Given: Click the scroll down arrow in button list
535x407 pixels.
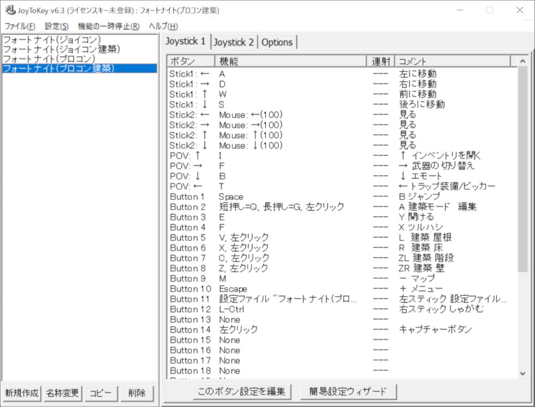Looking at the screenshot, I should 523,373.
